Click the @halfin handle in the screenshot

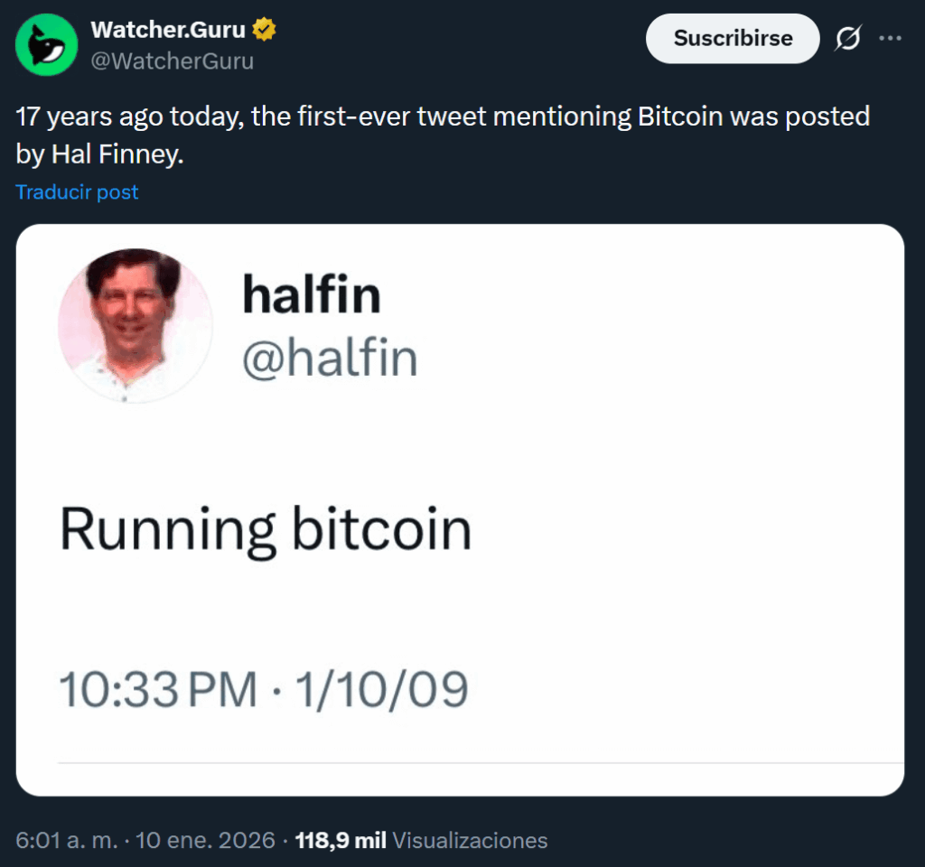click(x=332, y=358)
